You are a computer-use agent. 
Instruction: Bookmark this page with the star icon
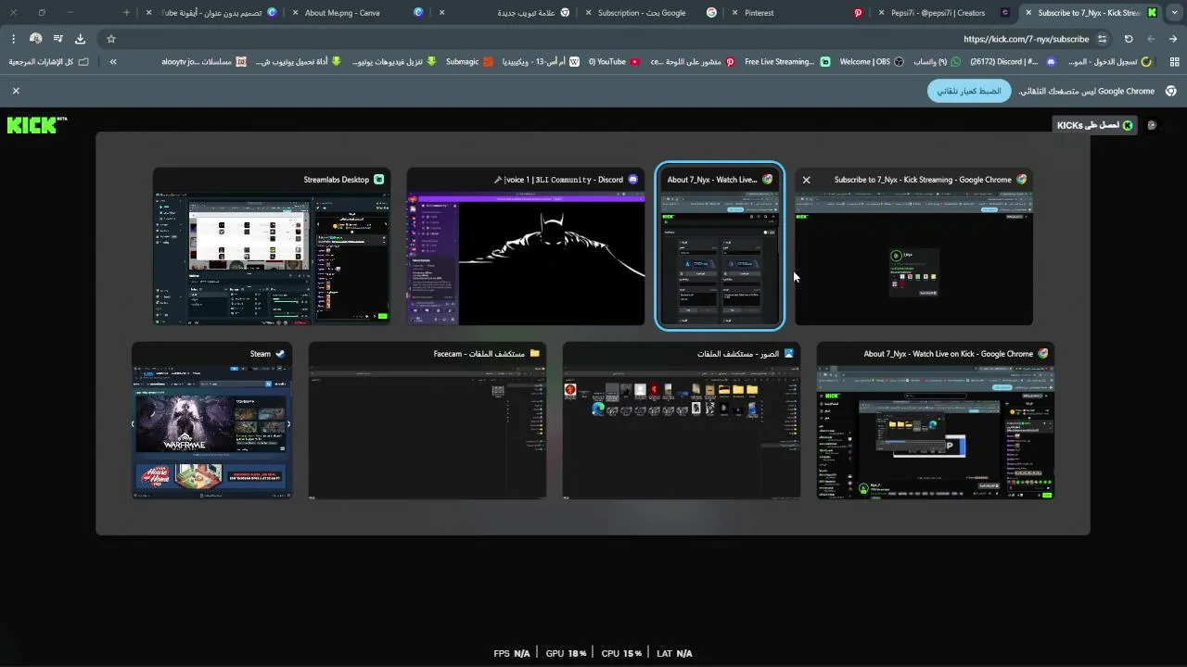click(111, 39)
